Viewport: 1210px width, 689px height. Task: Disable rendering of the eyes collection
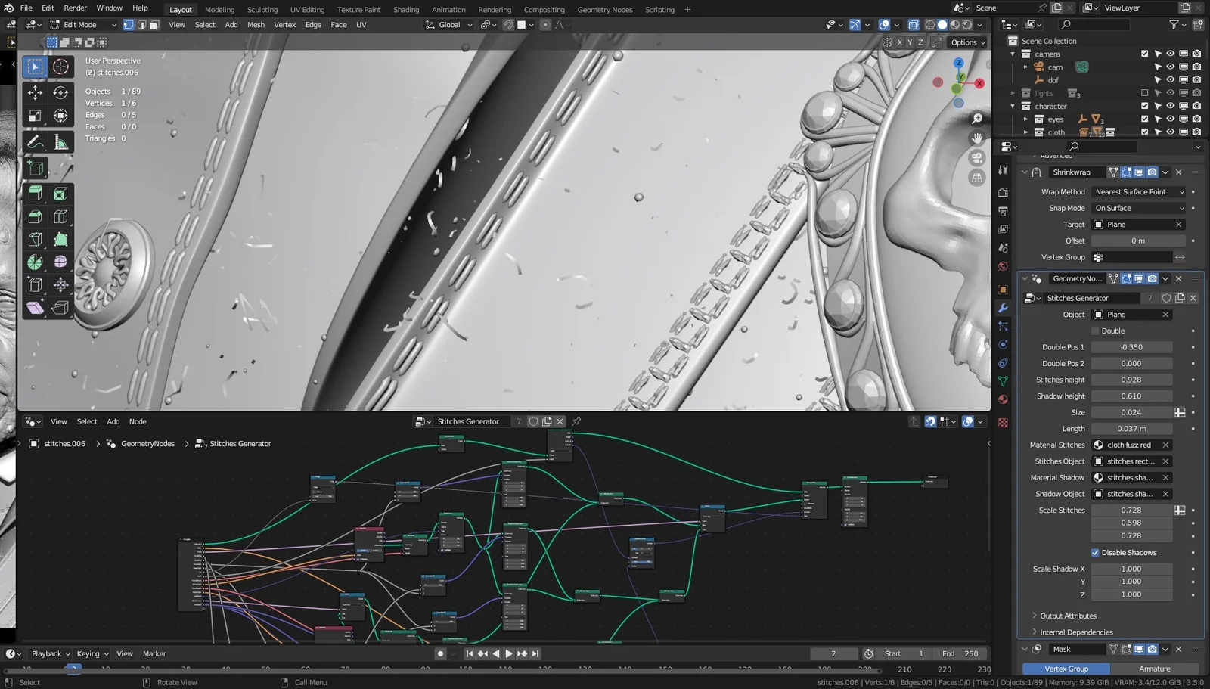(x=1196, y=119)
